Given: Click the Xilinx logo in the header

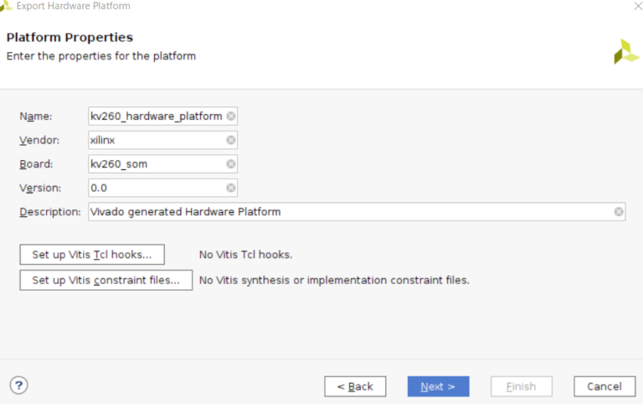Looking at the screenshot, I should point(625,52).
